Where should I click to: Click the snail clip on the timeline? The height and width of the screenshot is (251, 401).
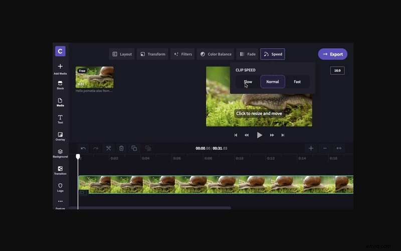tap(216, 184)
